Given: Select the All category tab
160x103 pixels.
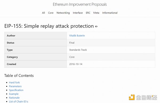Looking at the screenshot, I should tap(43, 13).
